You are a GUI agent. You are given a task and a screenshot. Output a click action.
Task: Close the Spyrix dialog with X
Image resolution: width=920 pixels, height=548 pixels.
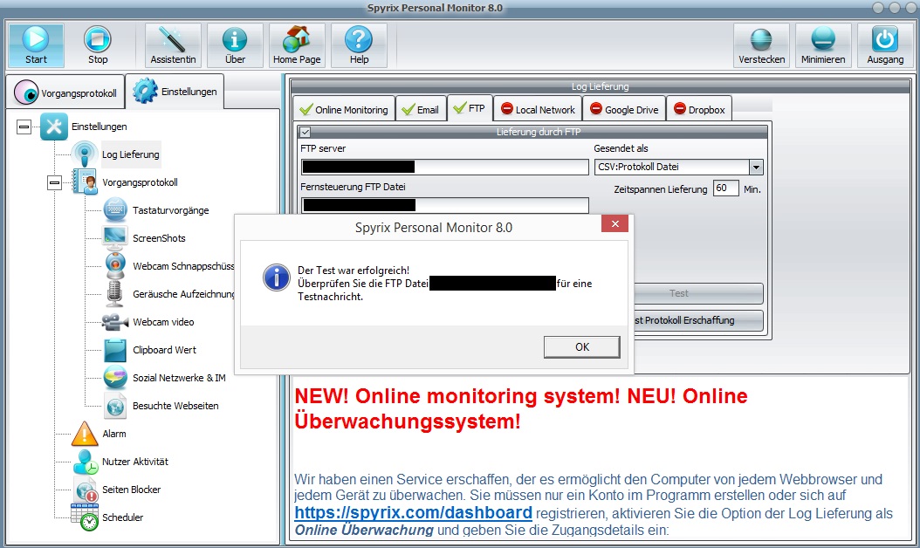click(x=614, y=223)
